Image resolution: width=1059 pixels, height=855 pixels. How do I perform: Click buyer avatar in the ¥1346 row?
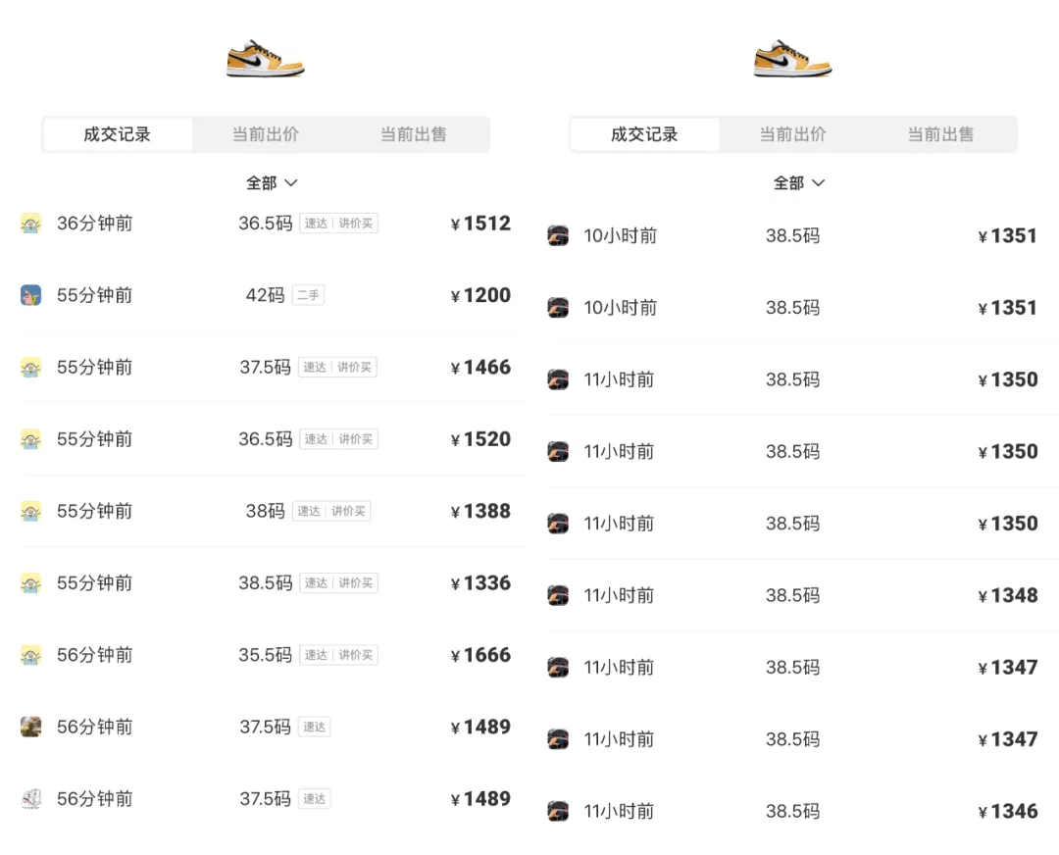coord(558,811)
